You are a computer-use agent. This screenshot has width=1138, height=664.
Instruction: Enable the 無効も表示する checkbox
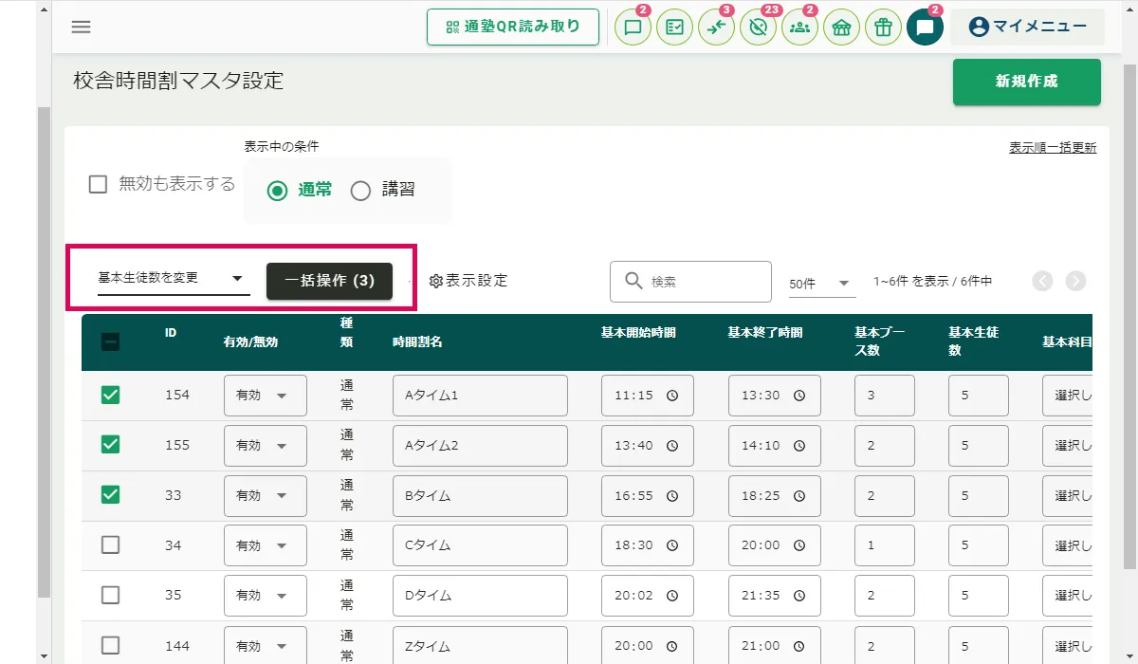pos(98,184)
